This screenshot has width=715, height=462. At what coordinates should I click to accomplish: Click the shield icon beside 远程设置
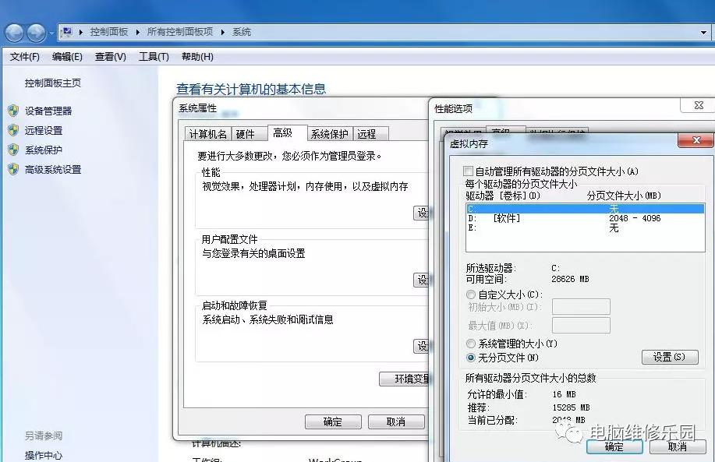pos(14,129)
